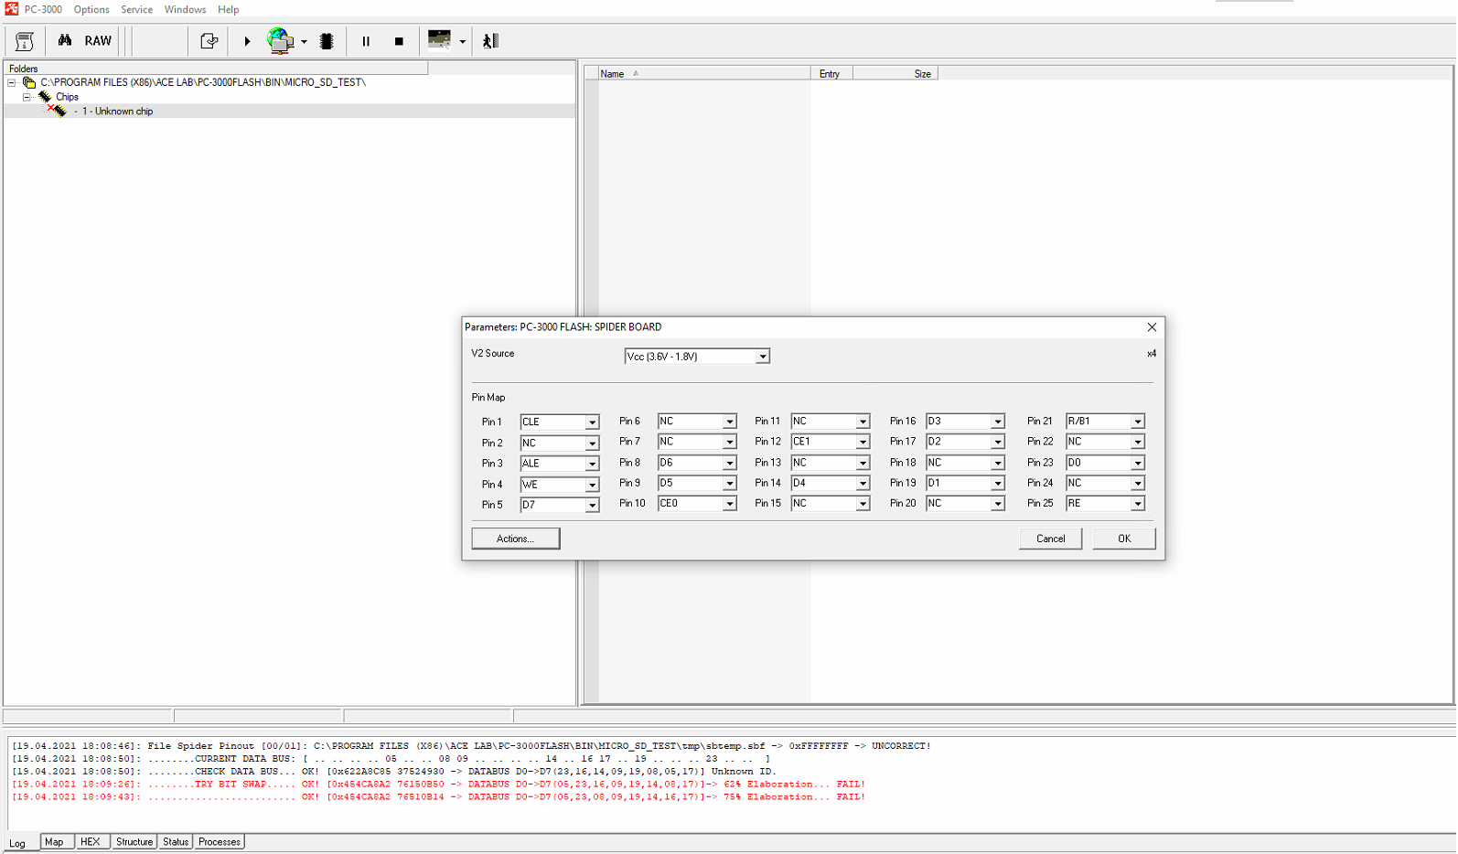Expand the Pin 25 RE dropdown
1458x854 pixels.
pos(1137,504)
